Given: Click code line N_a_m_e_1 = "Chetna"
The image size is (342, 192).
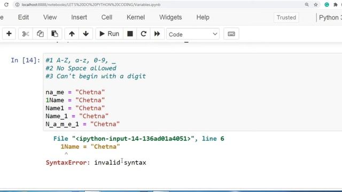Looking at the screenshot, I should point(82,124).
